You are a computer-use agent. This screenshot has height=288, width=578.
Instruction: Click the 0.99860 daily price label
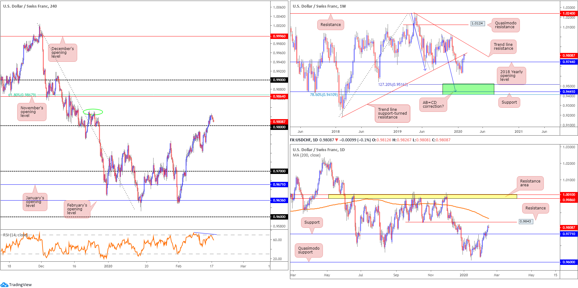(x=569, y=200)
